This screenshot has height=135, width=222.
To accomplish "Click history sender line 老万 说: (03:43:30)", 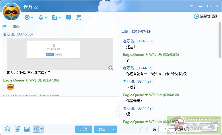I will [138, 41].
